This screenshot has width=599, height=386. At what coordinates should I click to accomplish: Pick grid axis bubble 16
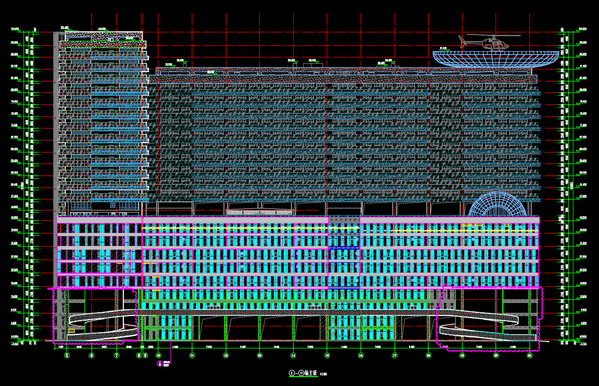361,356
